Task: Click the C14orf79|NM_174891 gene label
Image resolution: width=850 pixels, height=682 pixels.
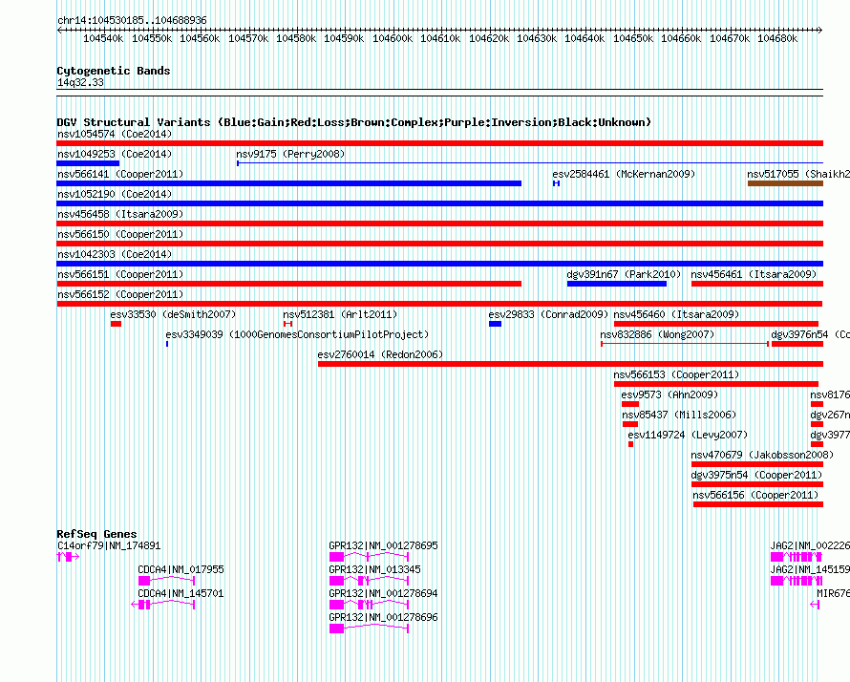Action: coord(109,546)
